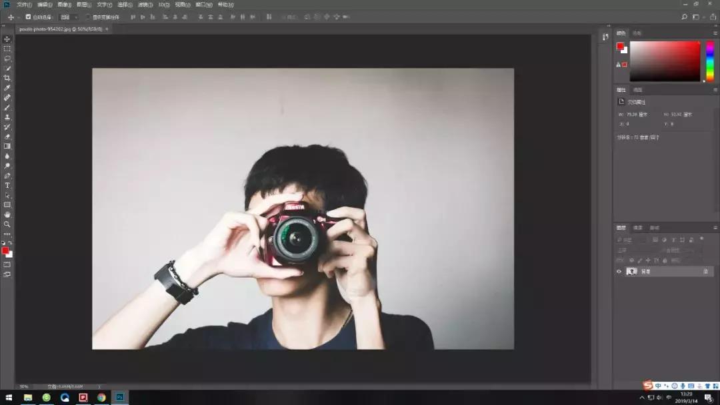Select the Crop tool

pyautogui.click(x=7, y=78)
